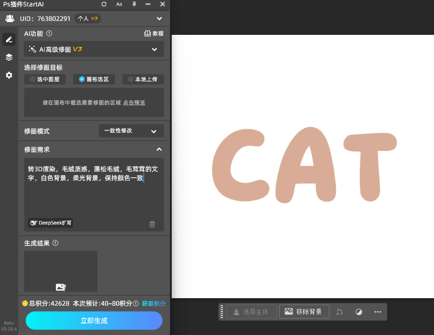Collapse the 修图需求 section chevron
Viewport: 434px width, 335px height.
tap(159, 149)
